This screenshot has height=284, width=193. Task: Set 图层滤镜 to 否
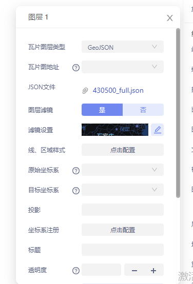[x=143, y=110]
